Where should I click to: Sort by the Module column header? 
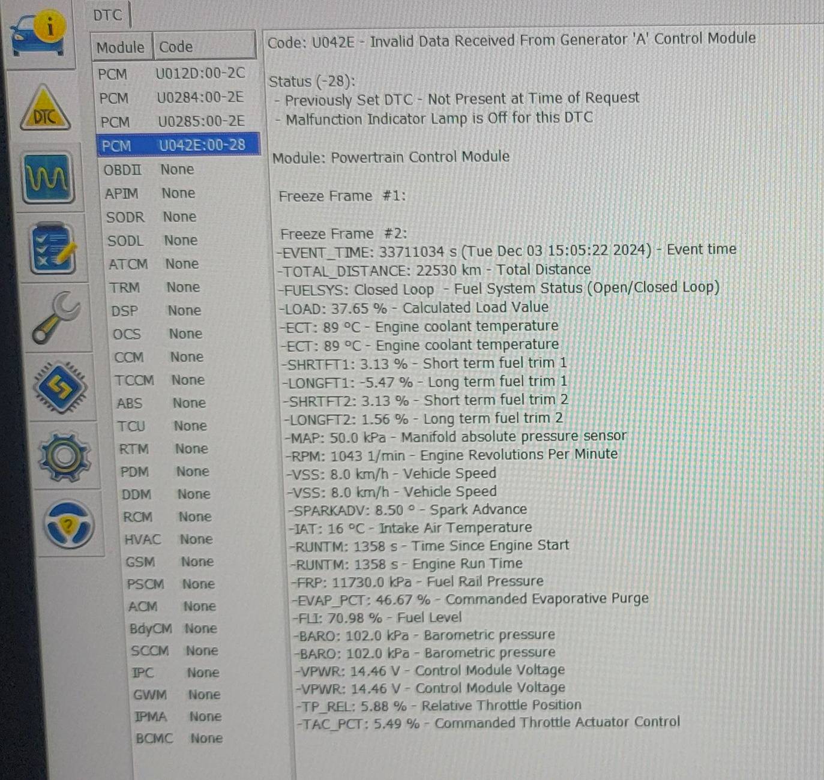[x=121, y=47]
